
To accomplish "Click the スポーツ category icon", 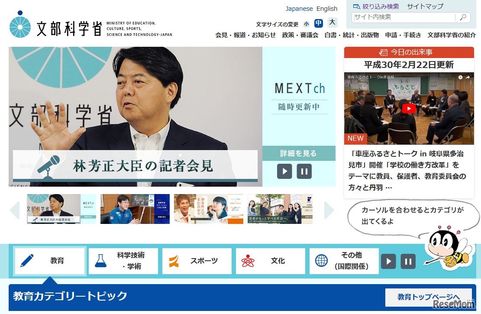I will click(174, 260).
